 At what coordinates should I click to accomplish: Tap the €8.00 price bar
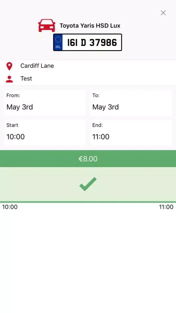pyautogui.click(x=88, y=159)
